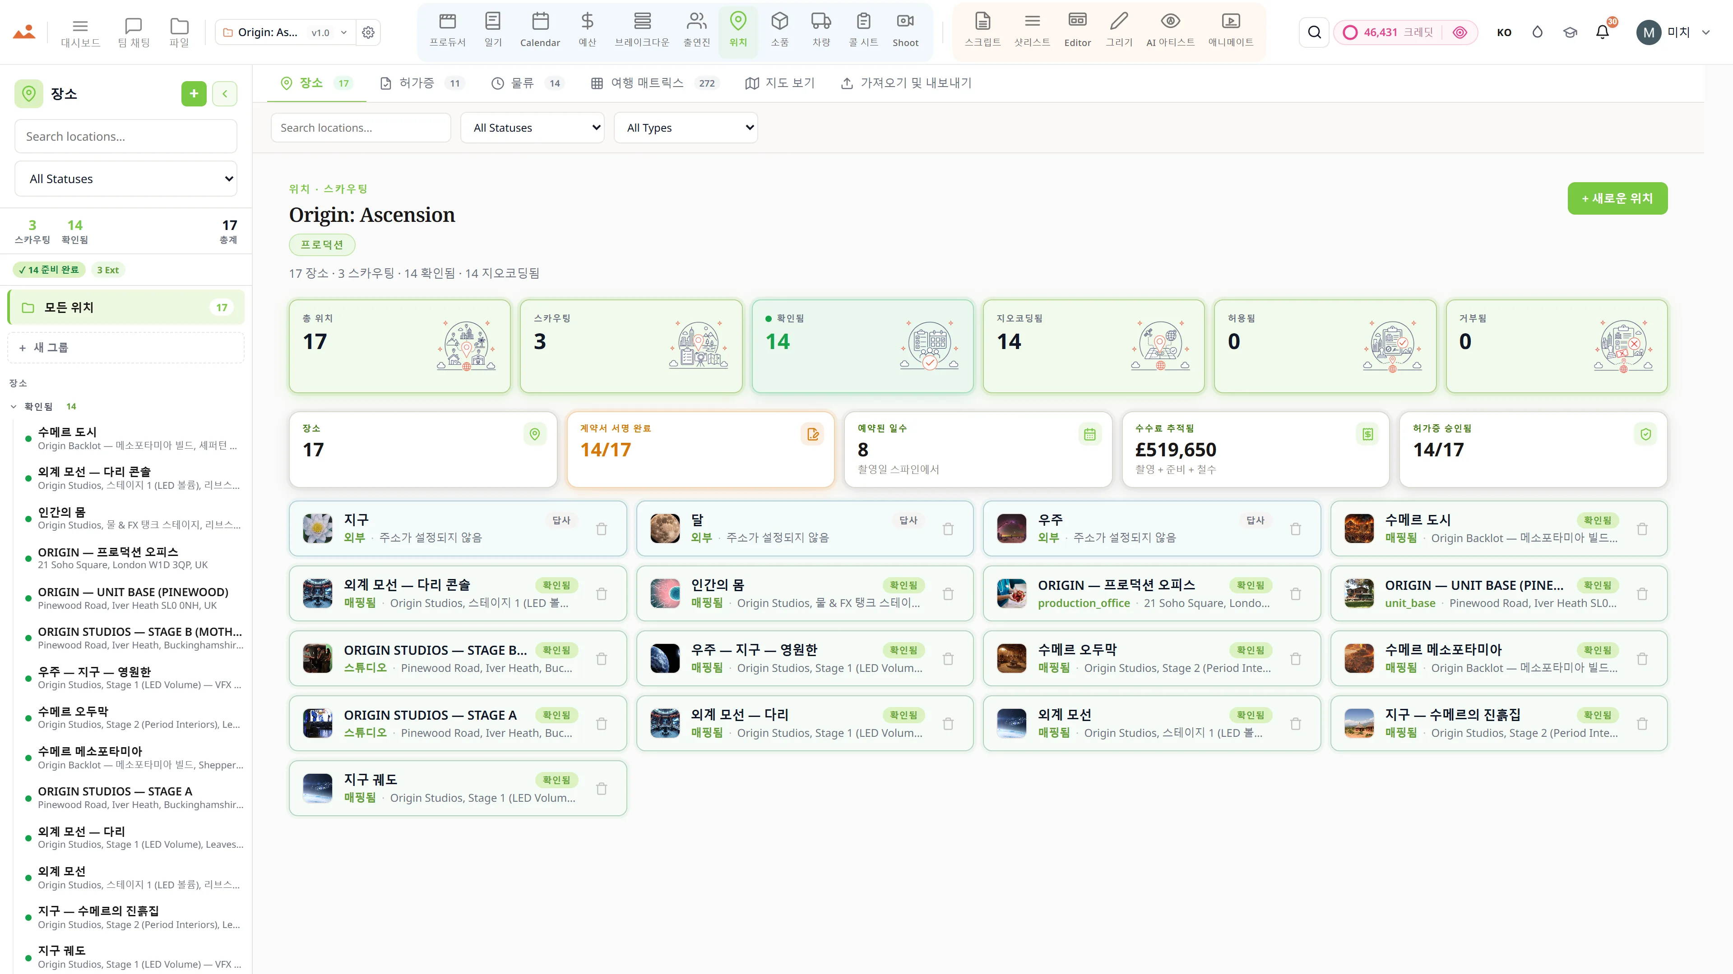
Task: Toggle credits visibility eye icon
Action: 1459,32
